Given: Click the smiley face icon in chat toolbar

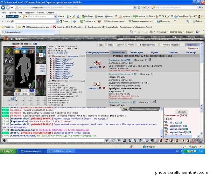Looking at the screenshot, I should click(147, 141).
